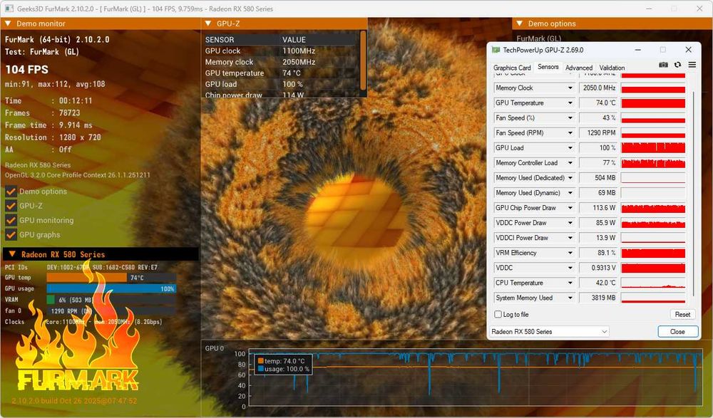Open the Validation tab

[x=612, y=68]
